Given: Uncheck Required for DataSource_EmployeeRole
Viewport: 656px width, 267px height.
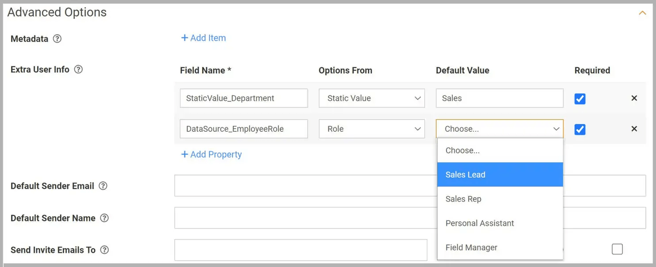Looking at the screenshot, I should click(x=580, y=129).
